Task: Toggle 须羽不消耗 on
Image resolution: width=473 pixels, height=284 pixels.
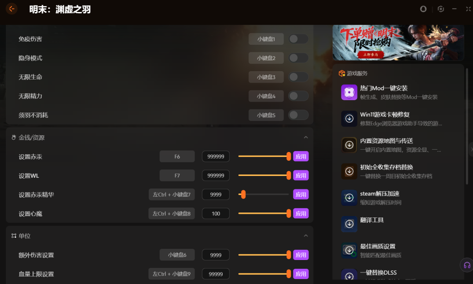Action: click(x=298, y=115)
